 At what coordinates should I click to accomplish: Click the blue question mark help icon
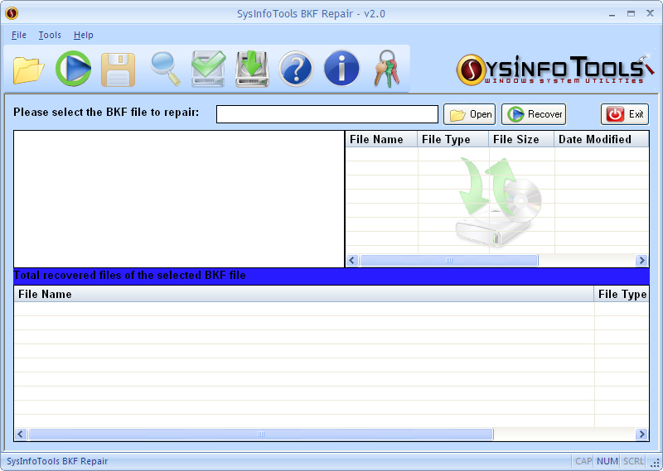pos(296,69)
